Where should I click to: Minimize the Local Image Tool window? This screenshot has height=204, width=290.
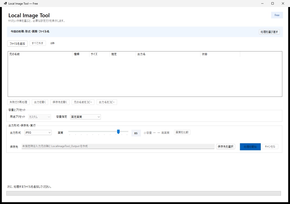point(262,3)
